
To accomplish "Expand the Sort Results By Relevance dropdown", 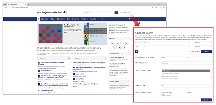I will [x=187, y=63].
